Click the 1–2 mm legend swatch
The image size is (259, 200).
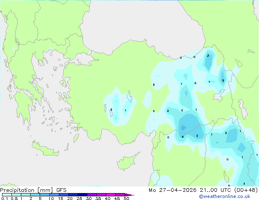26,195
